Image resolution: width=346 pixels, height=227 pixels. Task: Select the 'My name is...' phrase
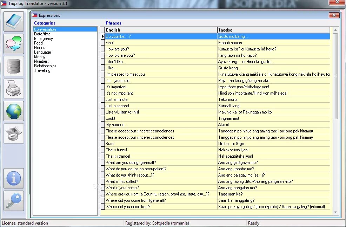[161, 125]
